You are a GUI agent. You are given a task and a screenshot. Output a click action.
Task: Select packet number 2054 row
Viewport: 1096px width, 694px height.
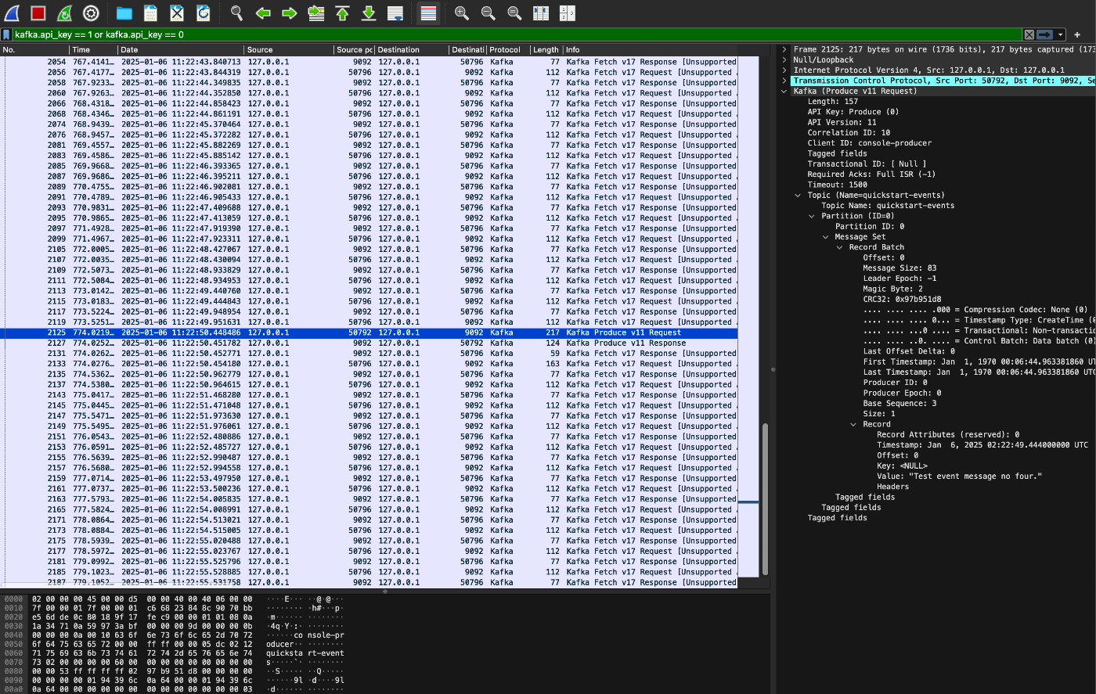pos(369,62)
